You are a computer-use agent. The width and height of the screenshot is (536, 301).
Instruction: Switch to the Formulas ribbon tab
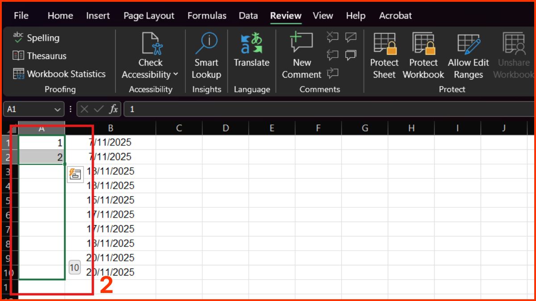pyautogui.click(x=207, y=16)
